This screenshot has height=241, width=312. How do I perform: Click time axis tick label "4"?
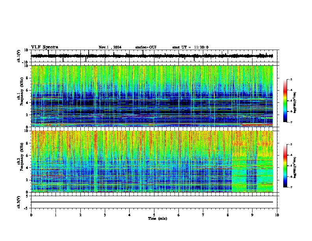pos(130,215)
